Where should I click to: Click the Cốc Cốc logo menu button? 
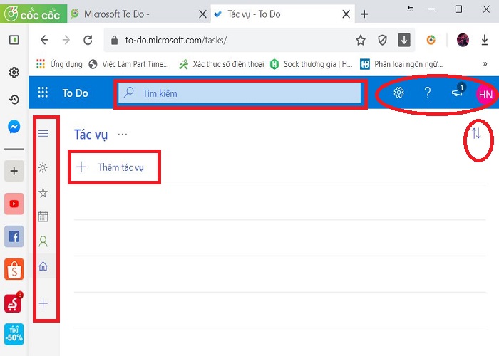(34, 14)
